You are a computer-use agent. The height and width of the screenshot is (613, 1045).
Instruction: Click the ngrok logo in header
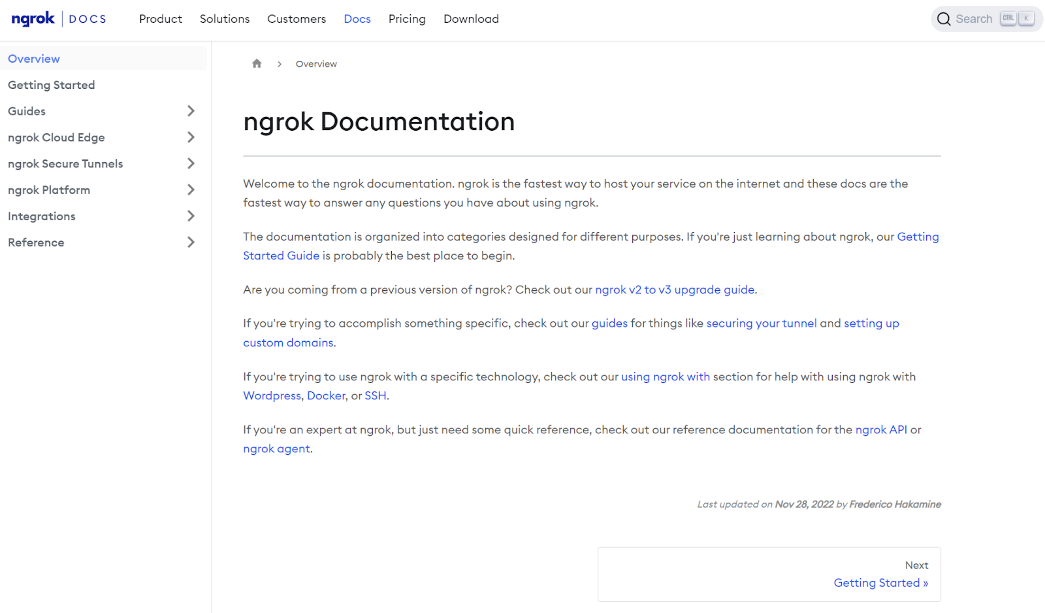pyautogui.click(x=33, y=19)
